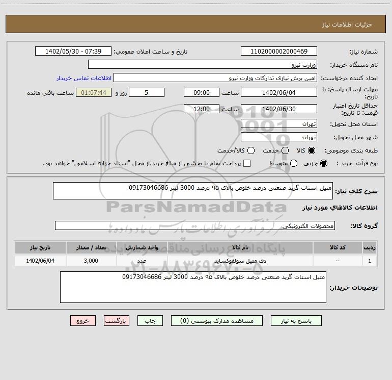Click the توضیحات خریدار buyer notes text area
This screenshot has height=380, width=392.
[193, 287]
